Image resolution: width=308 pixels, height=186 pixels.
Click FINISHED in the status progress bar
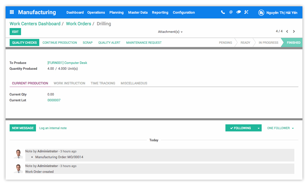(294, 42)
